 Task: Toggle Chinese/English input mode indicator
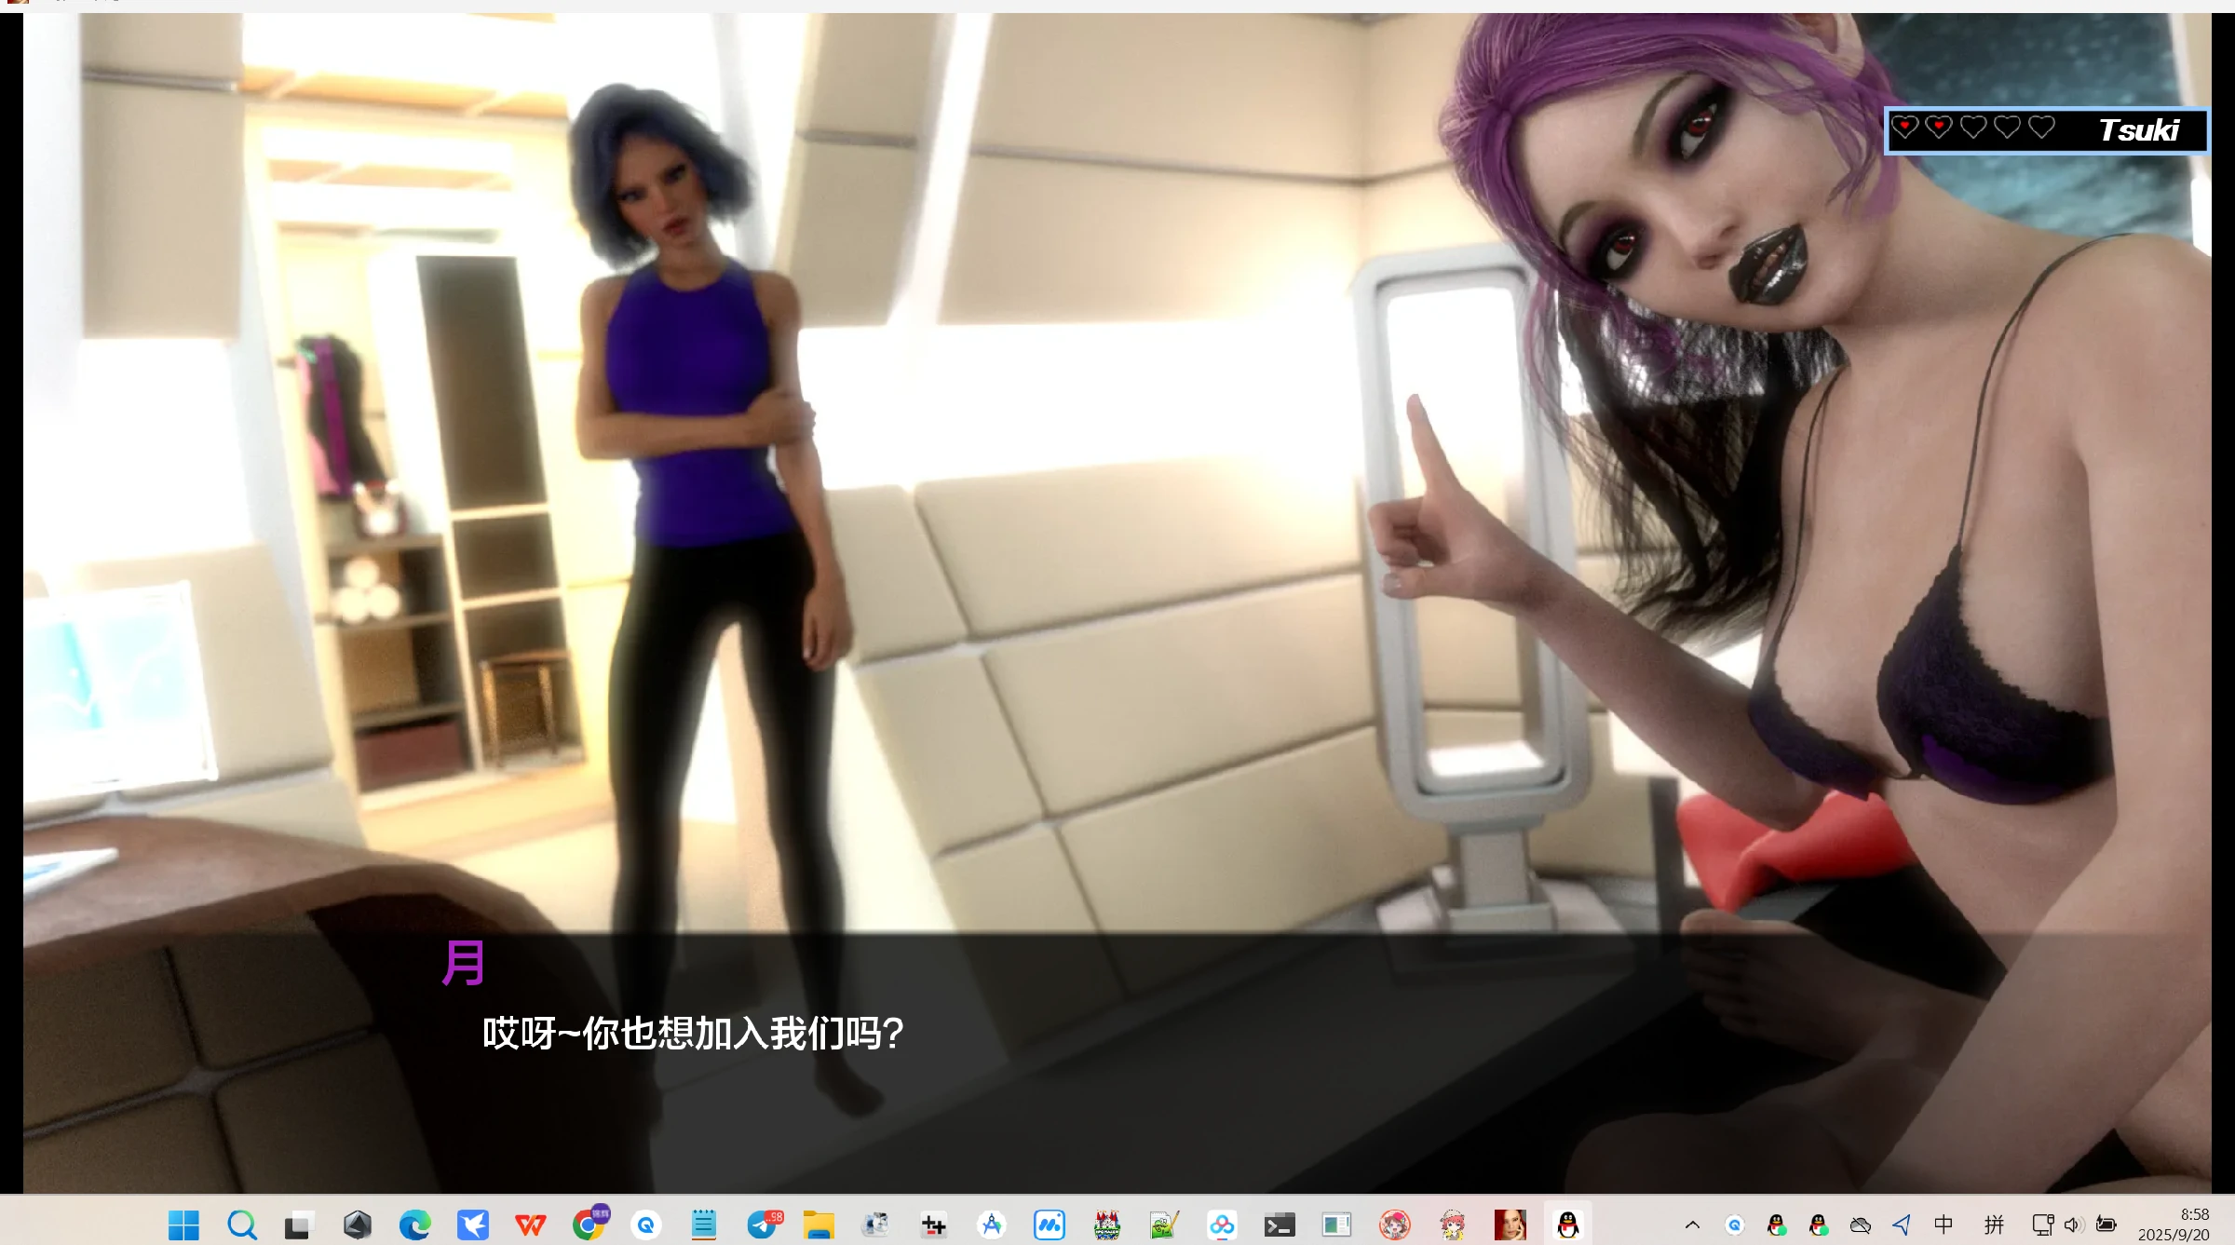[1944, 1225]
